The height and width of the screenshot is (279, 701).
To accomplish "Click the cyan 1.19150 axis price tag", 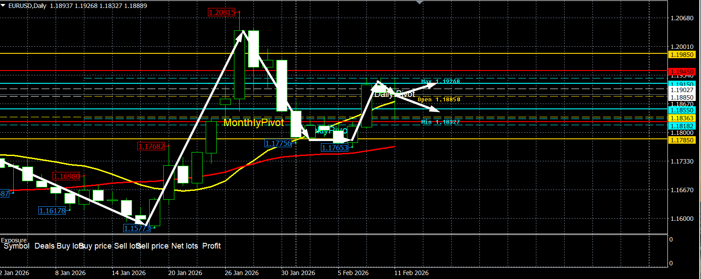I will [682, 84].
